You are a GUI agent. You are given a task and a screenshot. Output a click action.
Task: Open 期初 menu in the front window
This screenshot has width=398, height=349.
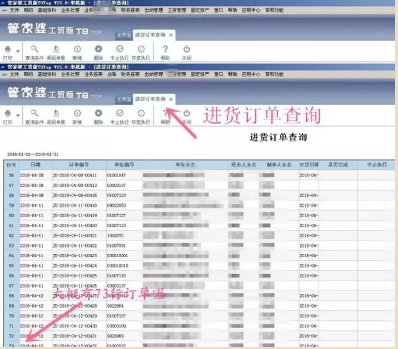(28, 75)
